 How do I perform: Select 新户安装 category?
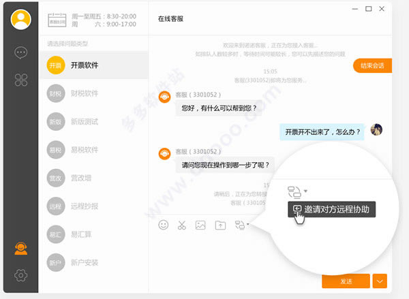click(93, 262)
